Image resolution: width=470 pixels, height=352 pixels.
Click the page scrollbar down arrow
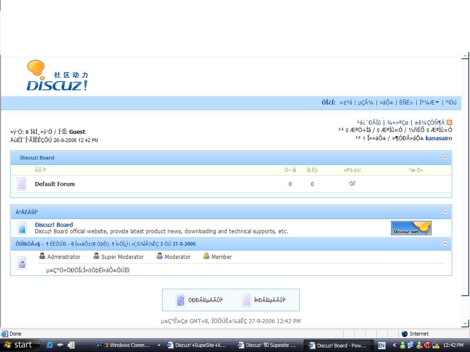tap(465, 323)
